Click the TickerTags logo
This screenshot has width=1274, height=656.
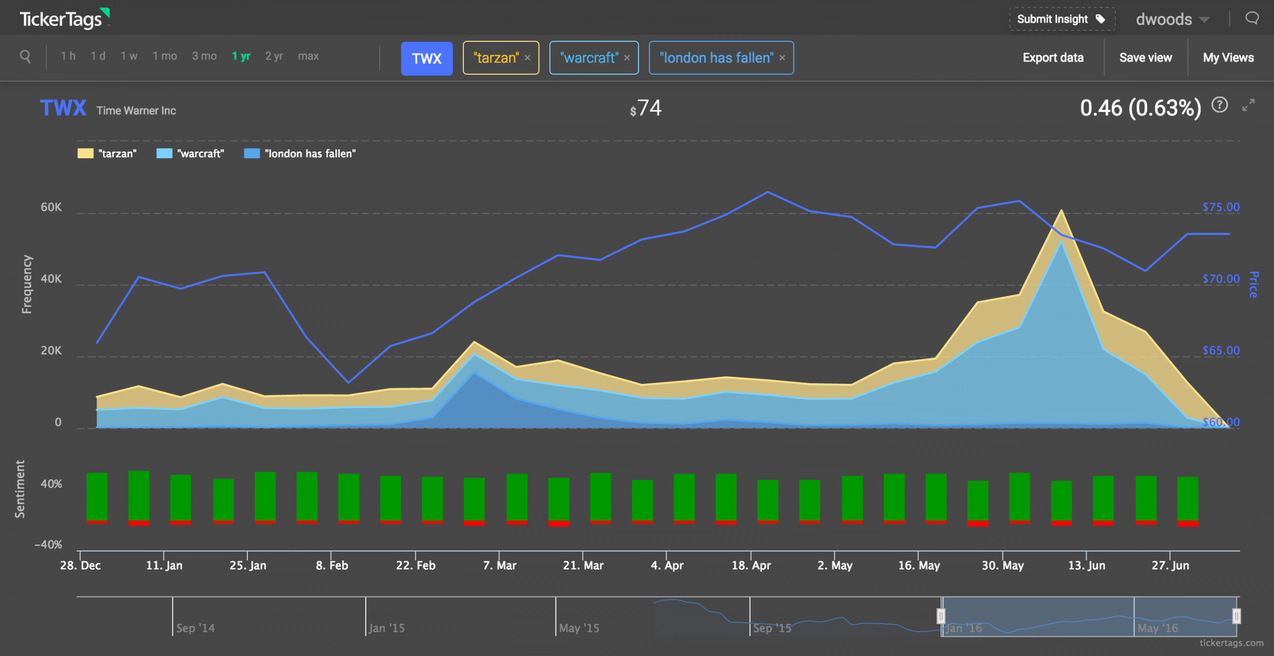(64, 19)
